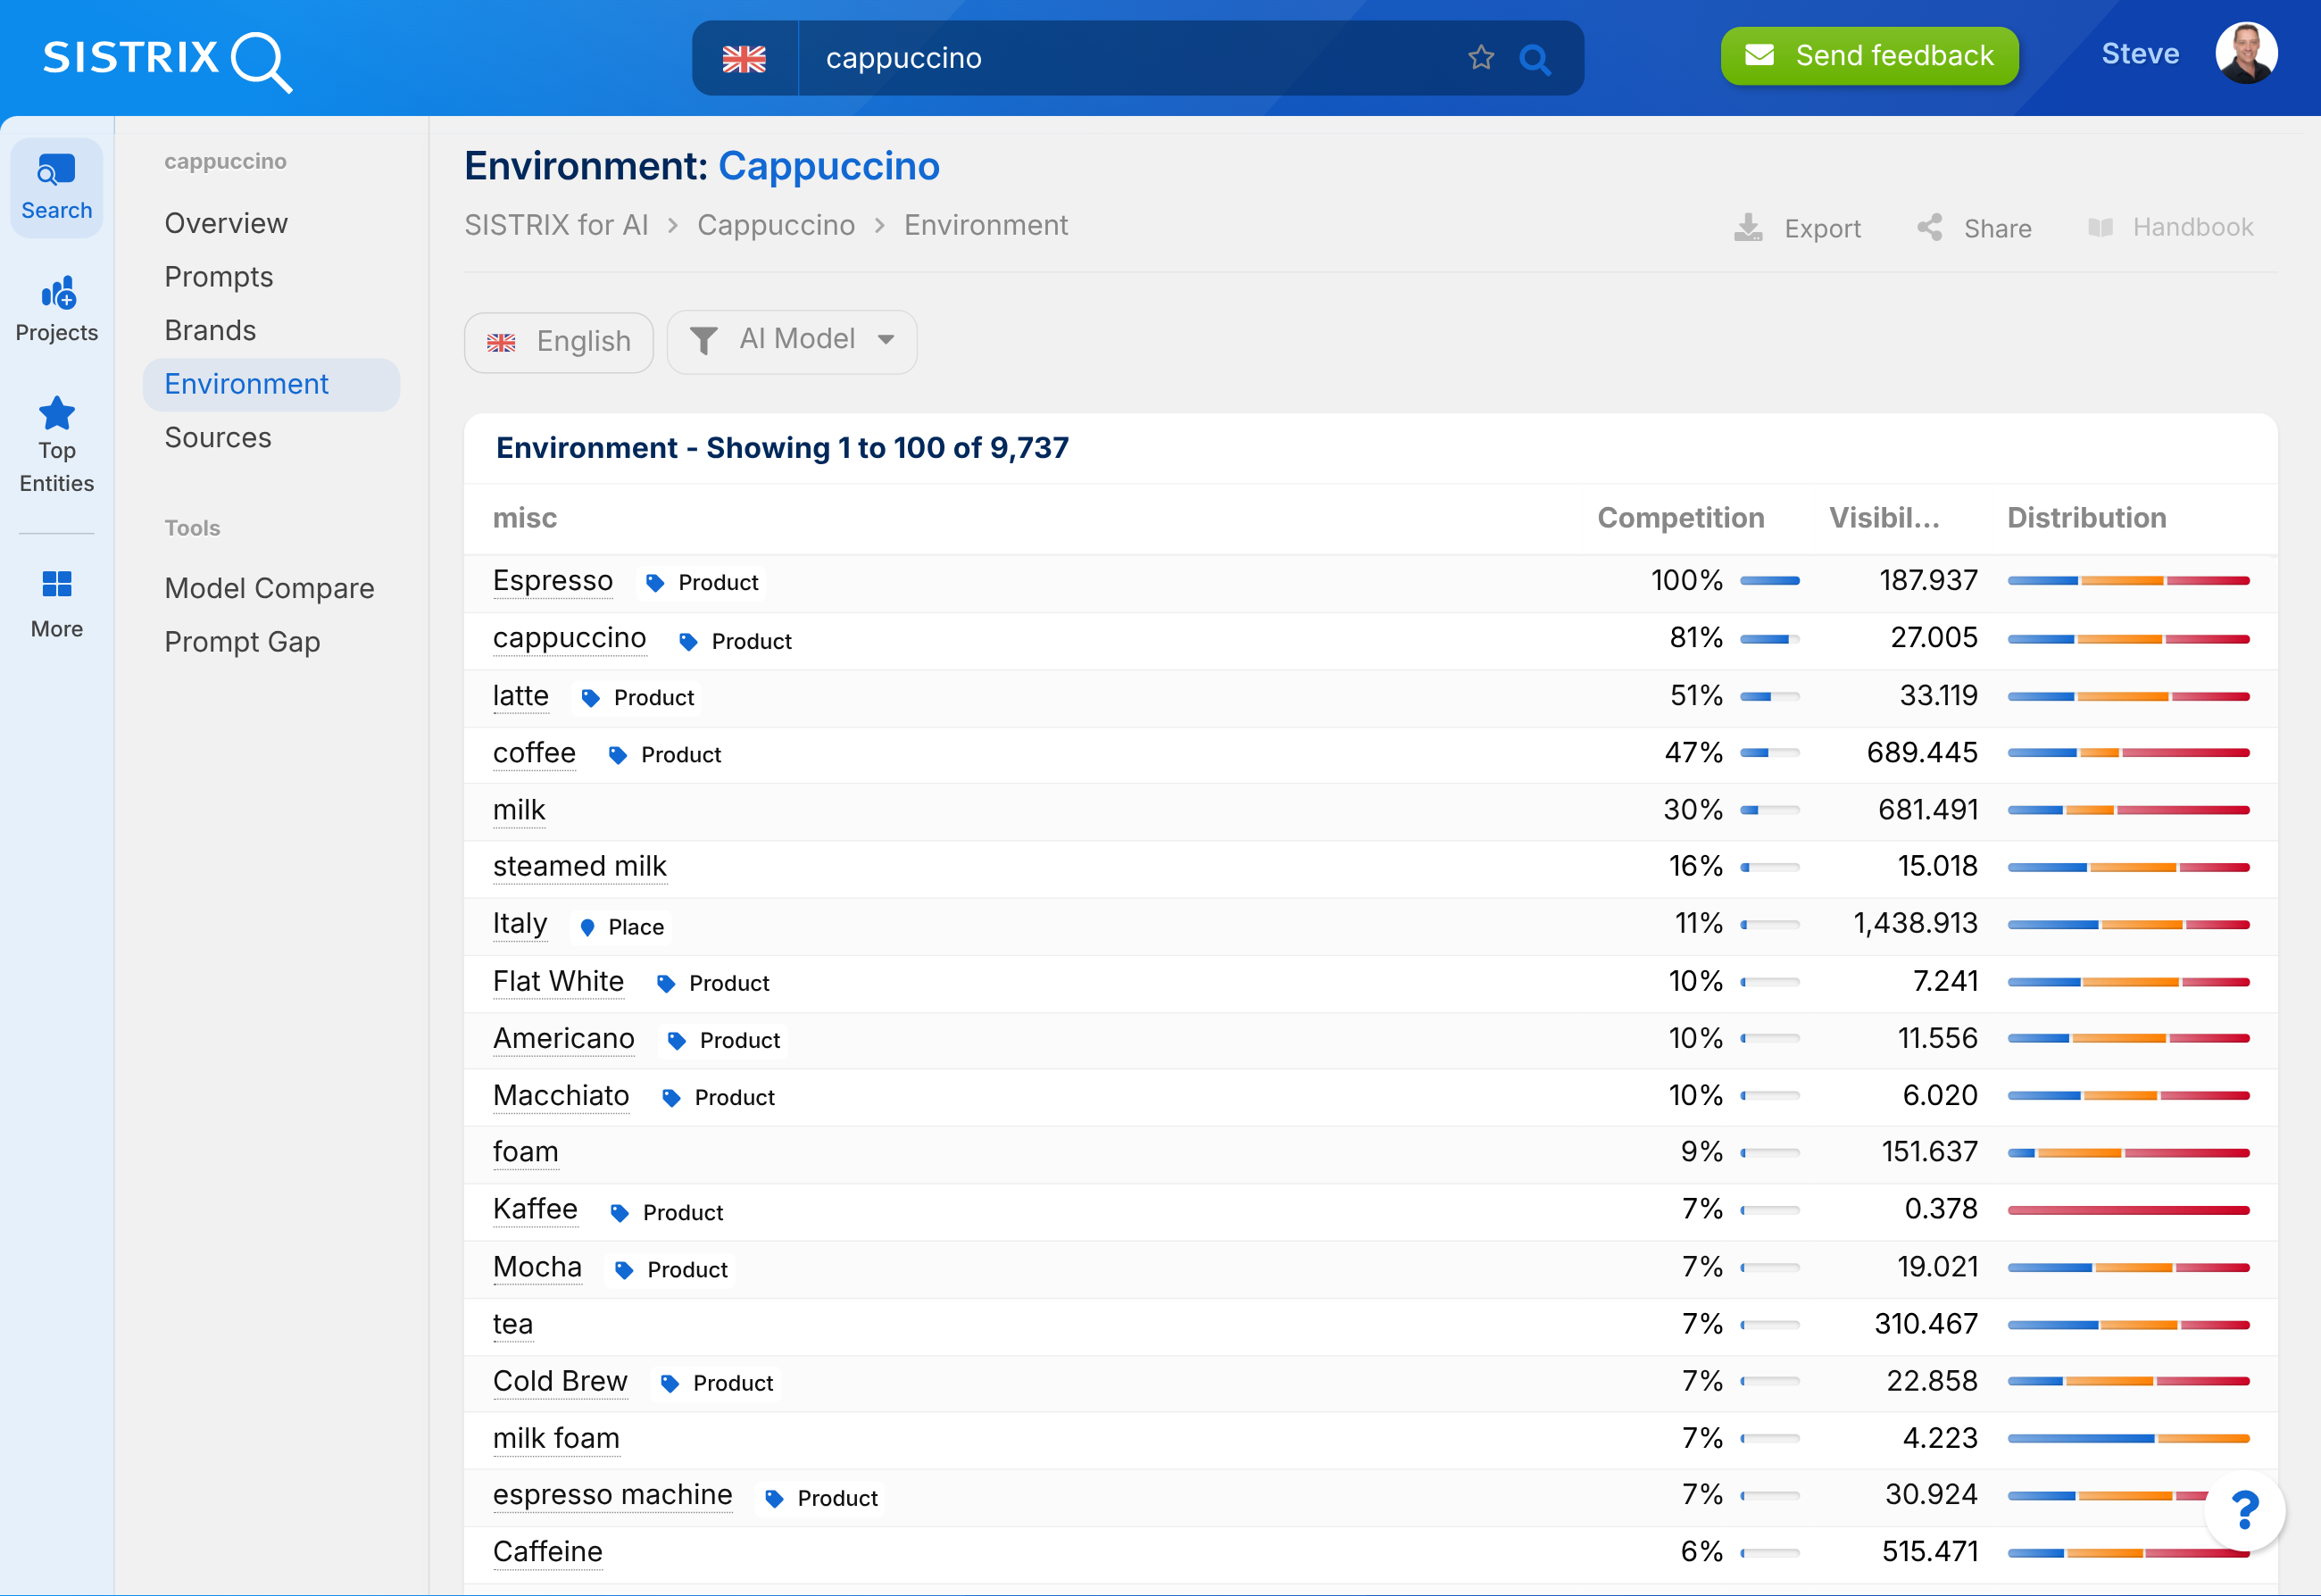Click Espresso's competition bar
This screenshot has width=2321, height=1596.
click(x=1770, y=581)
